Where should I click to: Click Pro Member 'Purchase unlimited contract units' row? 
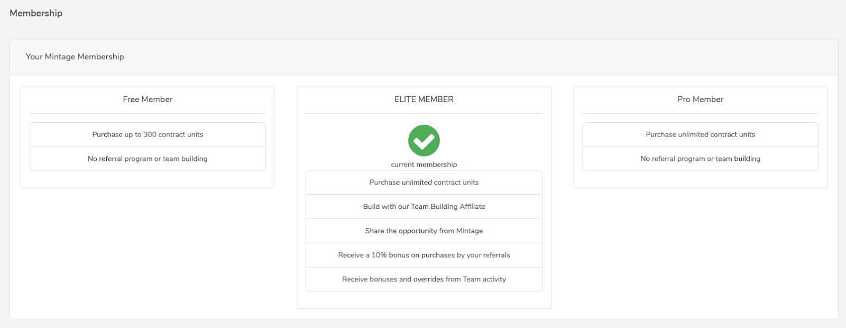tap(701, 135)
